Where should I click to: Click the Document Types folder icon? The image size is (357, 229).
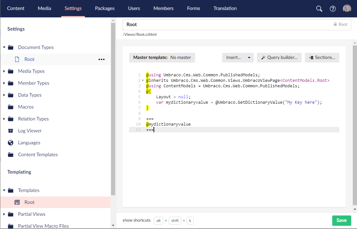click(x=10, y=47)
